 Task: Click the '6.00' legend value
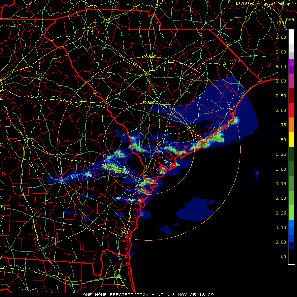[281, 52]
